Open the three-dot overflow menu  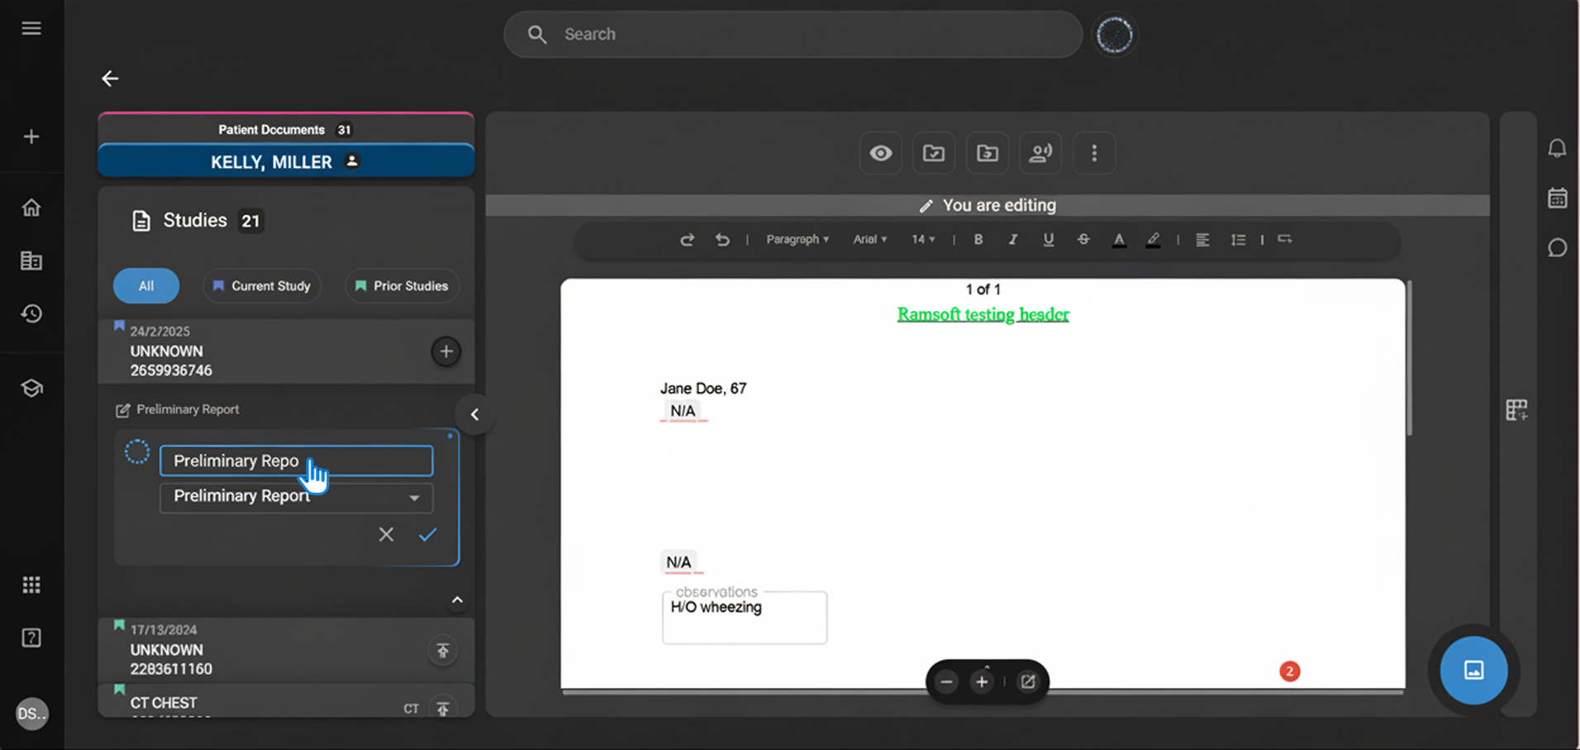(x=1094, y=153)
